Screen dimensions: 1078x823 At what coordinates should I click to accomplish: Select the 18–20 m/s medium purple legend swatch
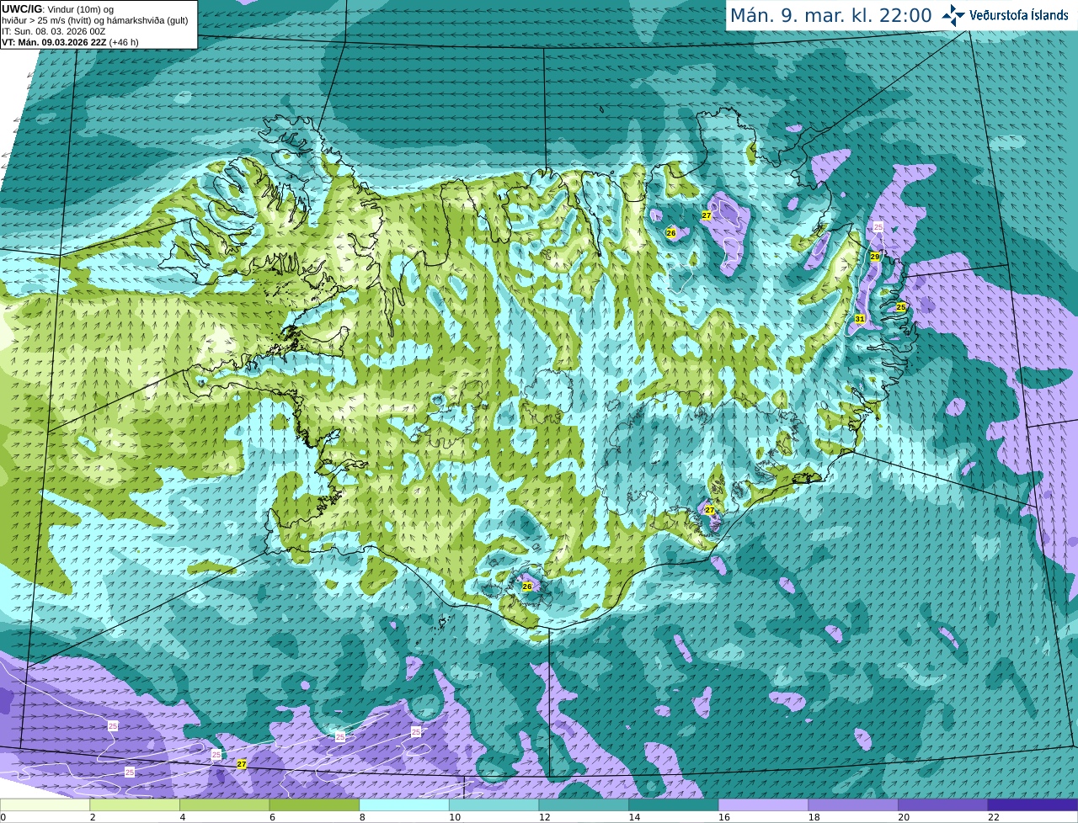point(853,804)
